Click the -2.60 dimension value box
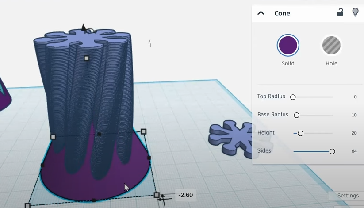The image size is (364, 208). coord(185,195)
